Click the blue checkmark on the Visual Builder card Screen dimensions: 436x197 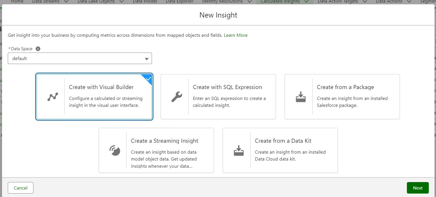(x=148, y=78)
